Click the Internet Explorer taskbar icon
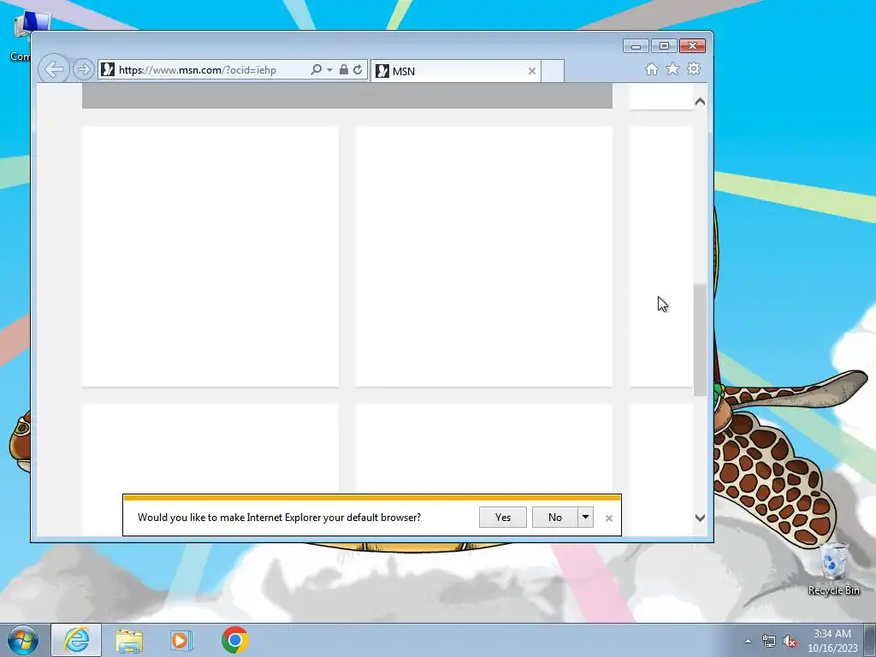Image resolution: width=876 pixels, height=657 pixels. click(76, 640)
